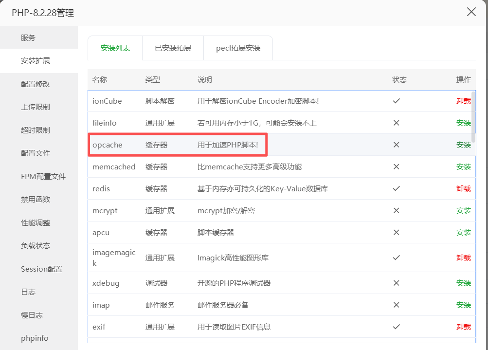The width and height of the screenshot is (488, 350).
Task: Go to 禁用函数 sidebar section
Action: [36, 199]
